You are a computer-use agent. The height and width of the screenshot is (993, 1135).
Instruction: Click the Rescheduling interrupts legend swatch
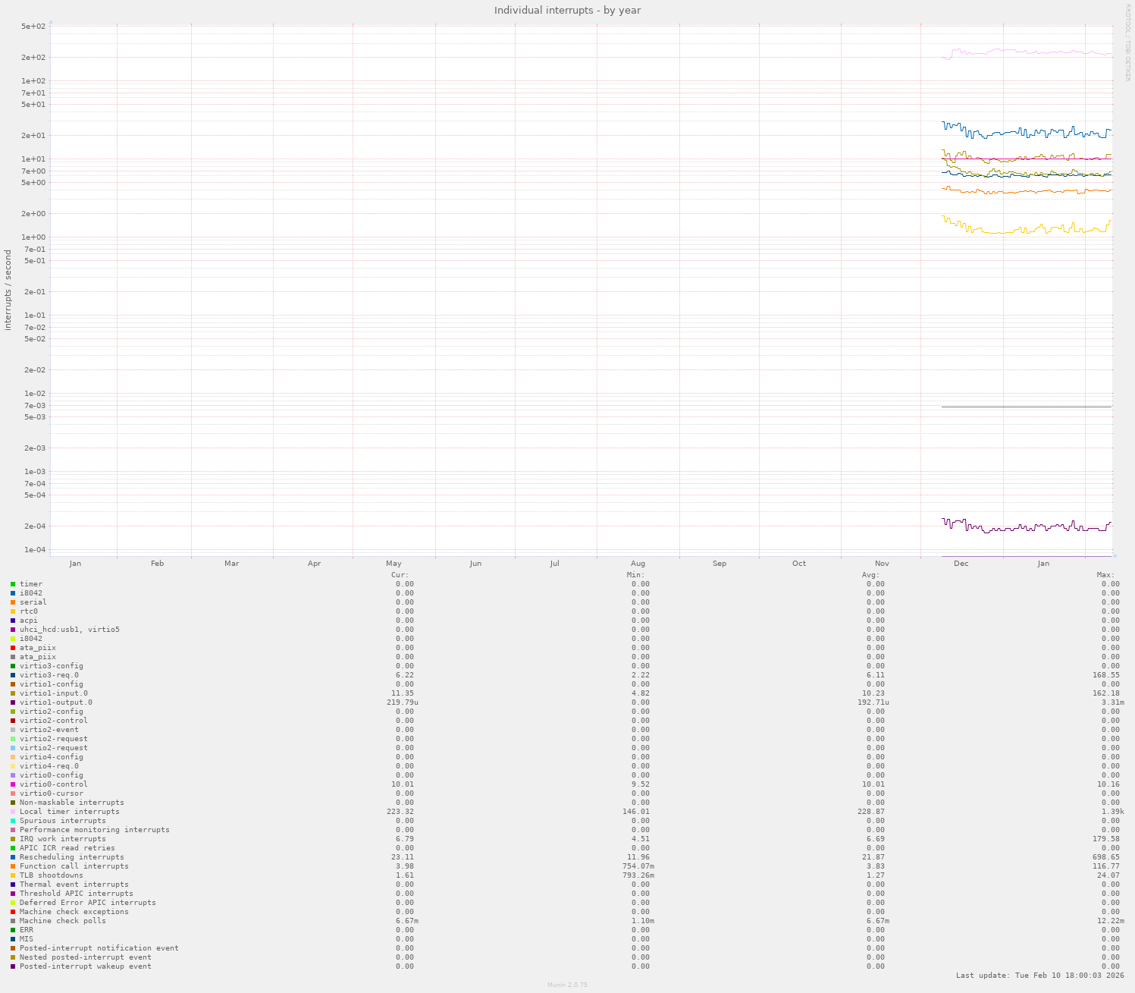pyautogui.click(x=13, y=857)
